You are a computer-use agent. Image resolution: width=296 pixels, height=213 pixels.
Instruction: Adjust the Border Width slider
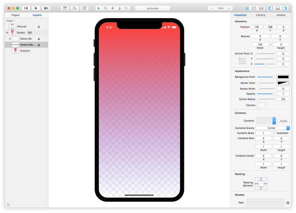coord(266,89)
